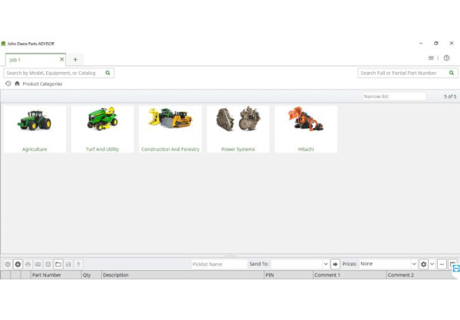
Task: Expand the Send To dropdown
Action: [x=325, y=264]
